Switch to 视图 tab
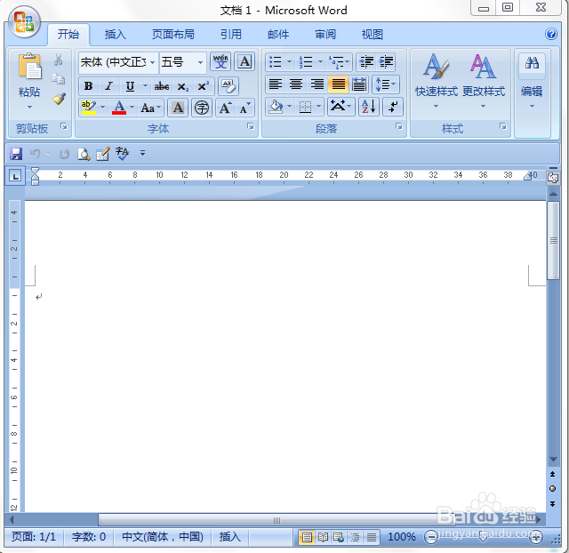Screen dimensions: 569x553 373,35
